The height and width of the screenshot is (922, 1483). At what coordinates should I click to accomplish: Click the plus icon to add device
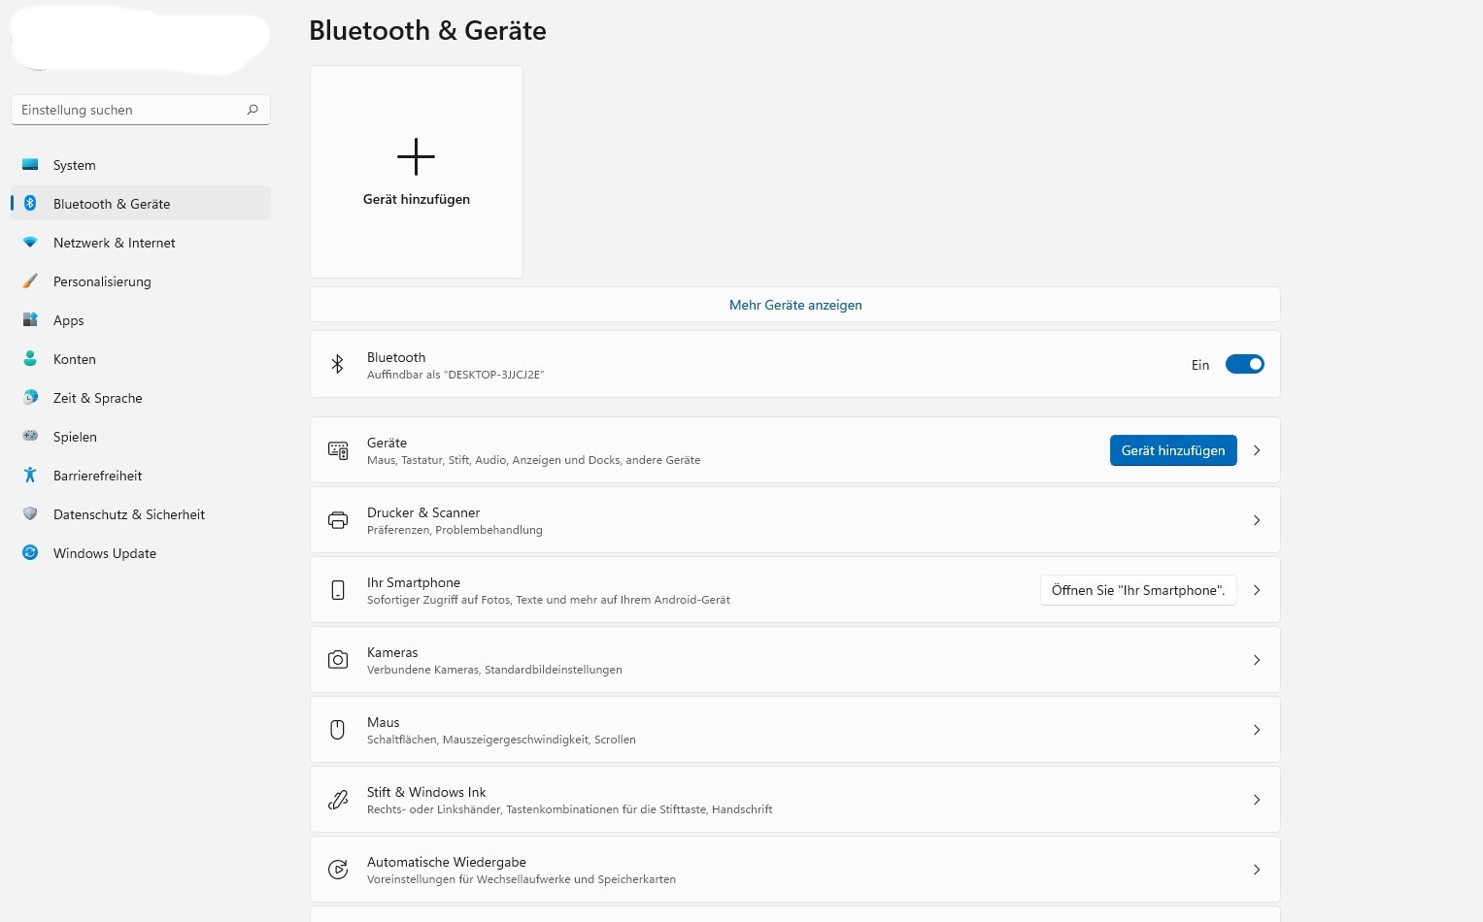click(x=416, y=157)
